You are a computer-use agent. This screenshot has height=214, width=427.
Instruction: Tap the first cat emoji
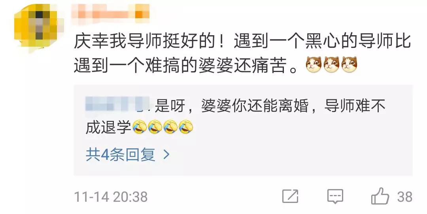[314, 65]
